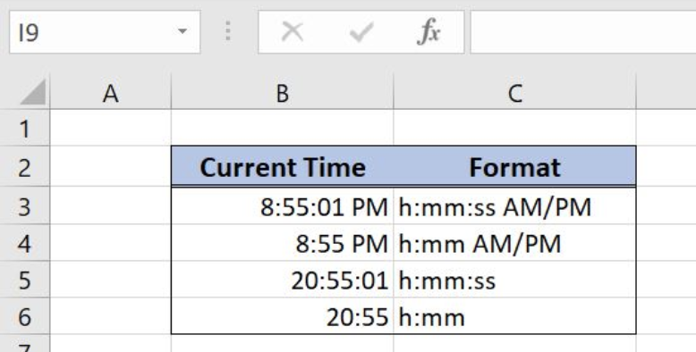Click the three-dot formula bar resize handle
This screenshot has height=352, width=696.
(x=228, y=31)
